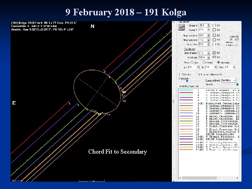Click the Center X stepper arrows
The image size is (252, 189).
(x=209, y=26)
